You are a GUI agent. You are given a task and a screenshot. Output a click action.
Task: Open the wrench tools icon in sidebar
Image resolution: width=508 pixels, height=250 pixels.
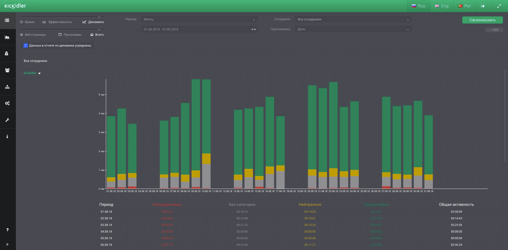(x=7, y=120)
